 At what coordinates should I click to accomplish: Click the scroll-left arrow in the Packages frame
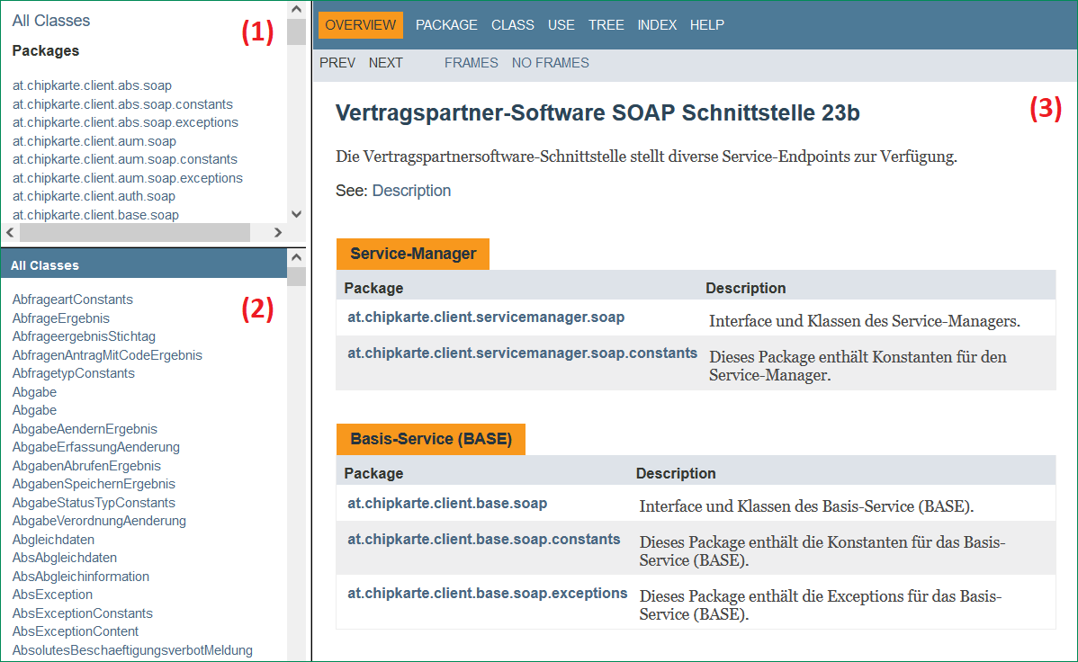coord(10,232)
